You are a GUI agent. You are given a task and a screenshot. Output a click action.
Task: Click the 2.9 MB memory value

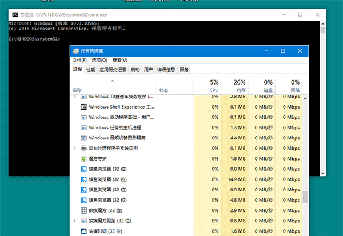(238, 210)
